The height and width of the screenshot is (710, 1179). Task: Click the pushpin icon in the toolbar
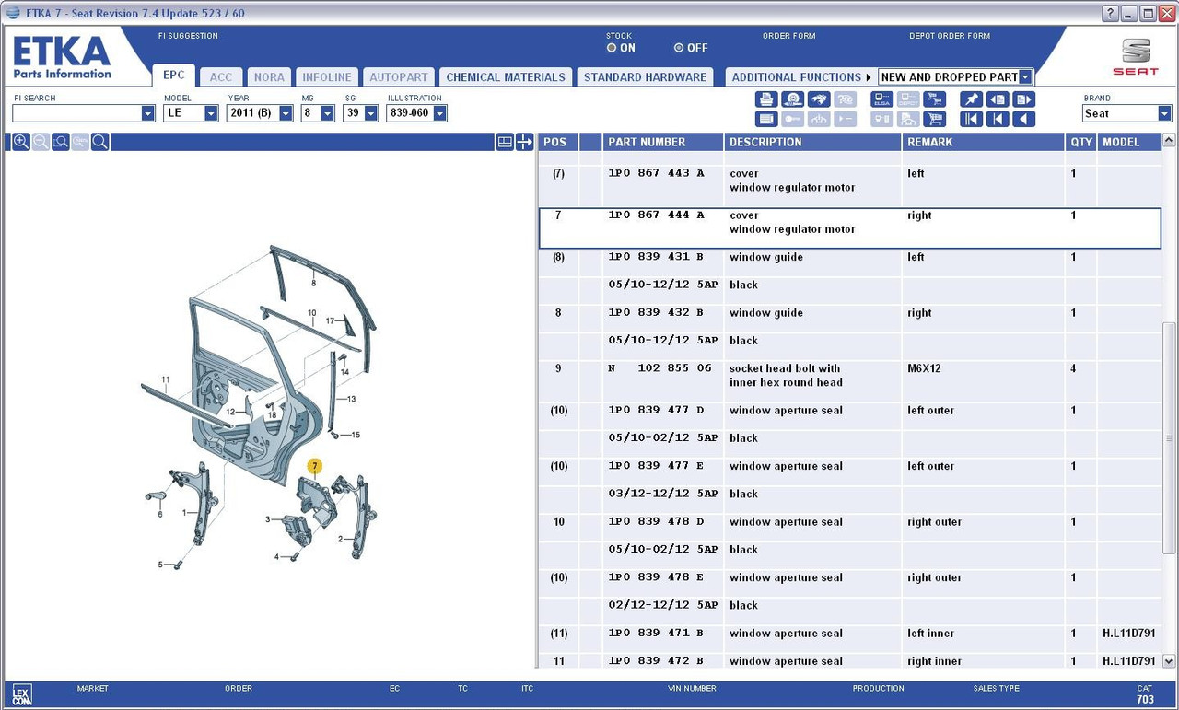click(971, 99)
